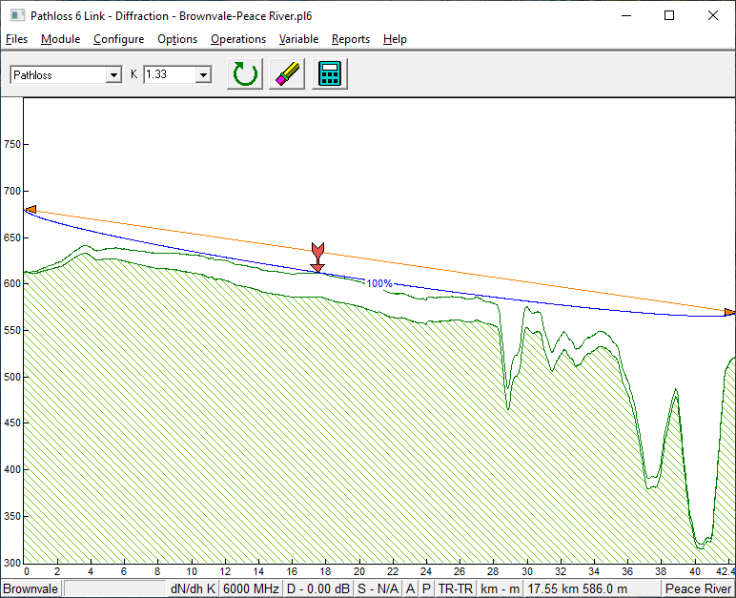Click the 100% Fresnel zone label on the profile
This screenshot has height=598, width=736.
tap(379, 283)
